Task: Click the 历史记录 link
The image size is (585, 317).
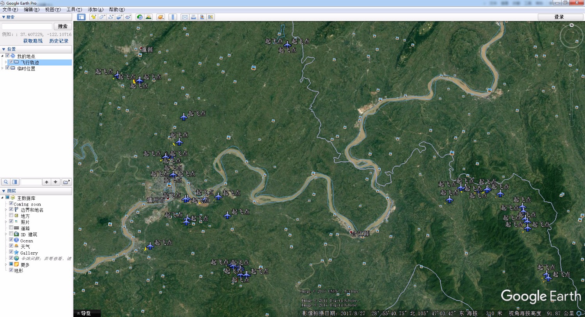Action: 58,41
